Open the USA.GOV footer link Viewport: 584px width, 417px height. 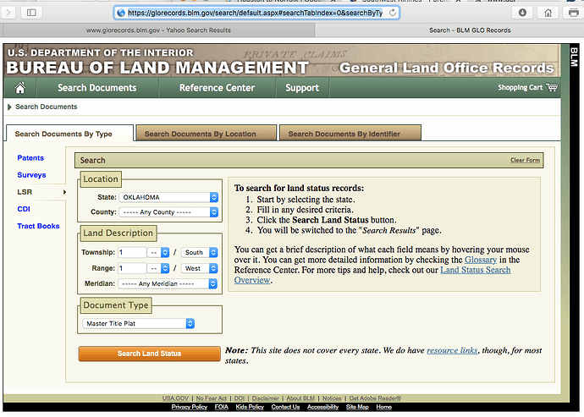[175, 398]
